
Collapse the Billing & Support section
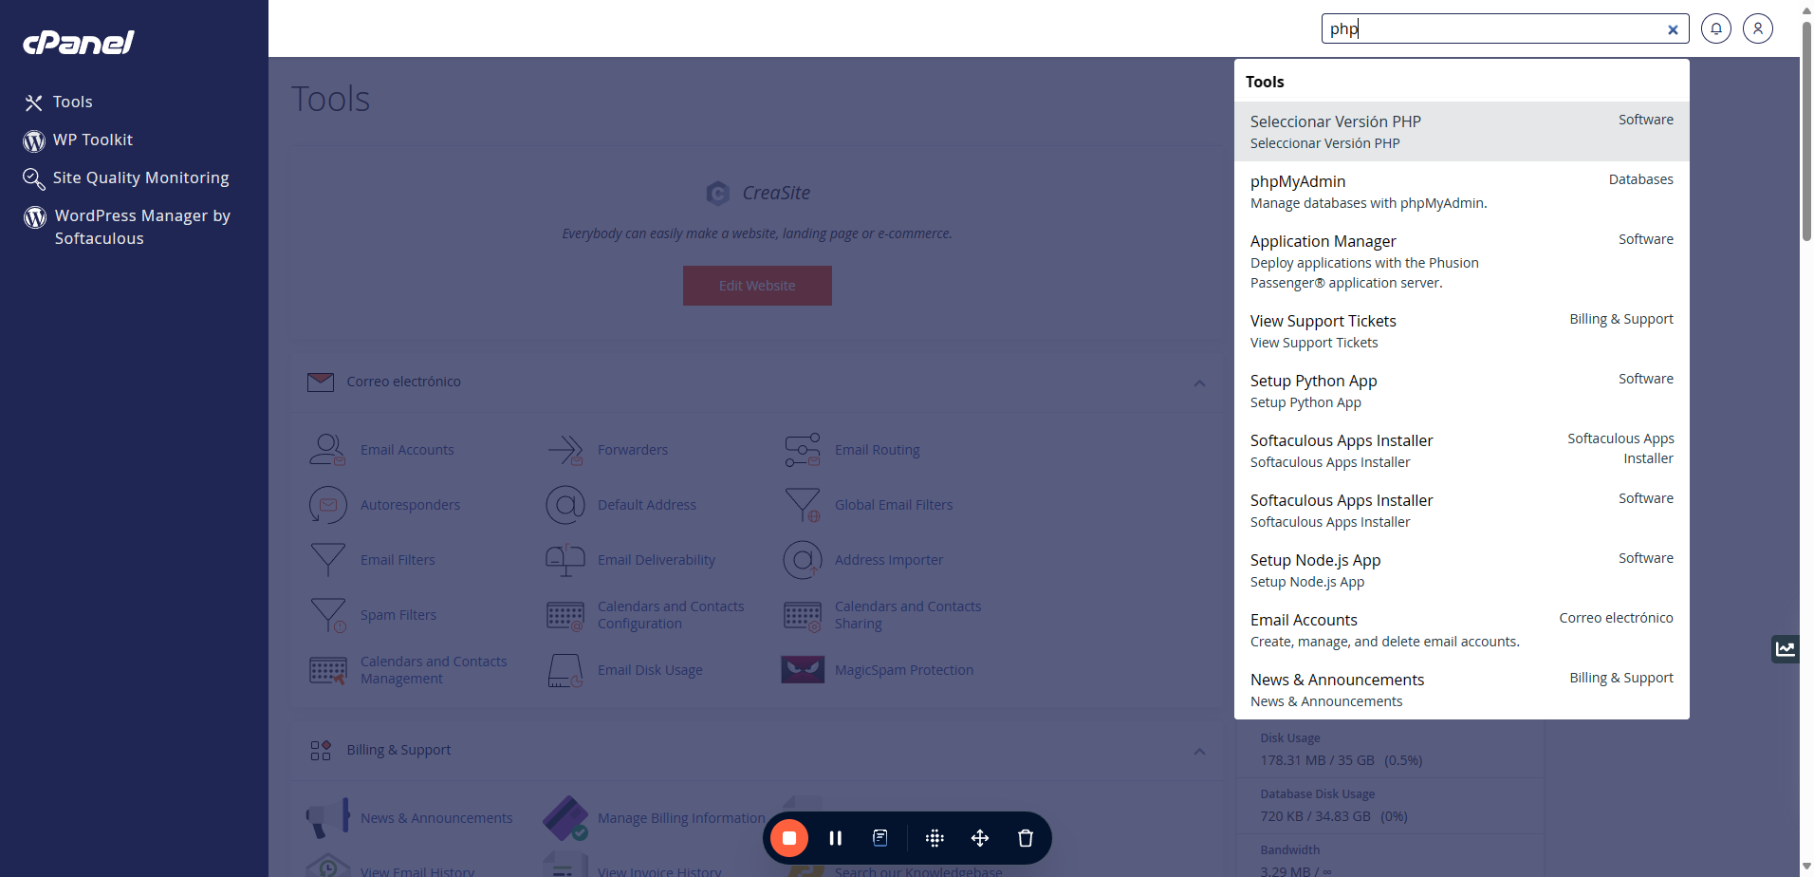(1199, 751)
